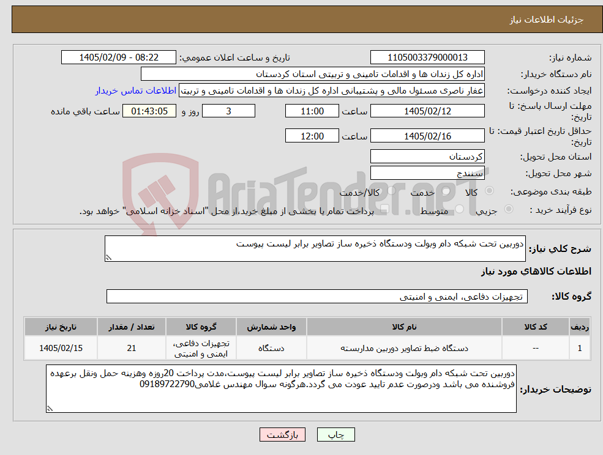Click the delivery province field کردستان
The width and height of the screenshot is (603, 455).
coord(427,157)
